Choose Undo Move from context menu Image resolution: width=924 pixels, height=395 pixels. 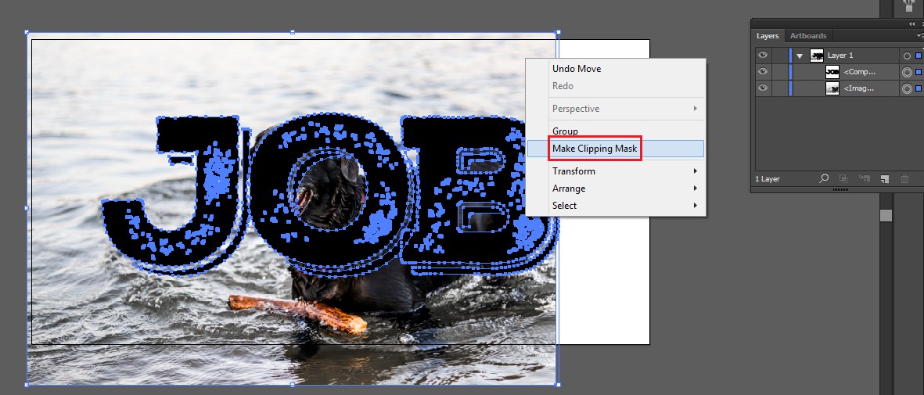pos(577,69)
